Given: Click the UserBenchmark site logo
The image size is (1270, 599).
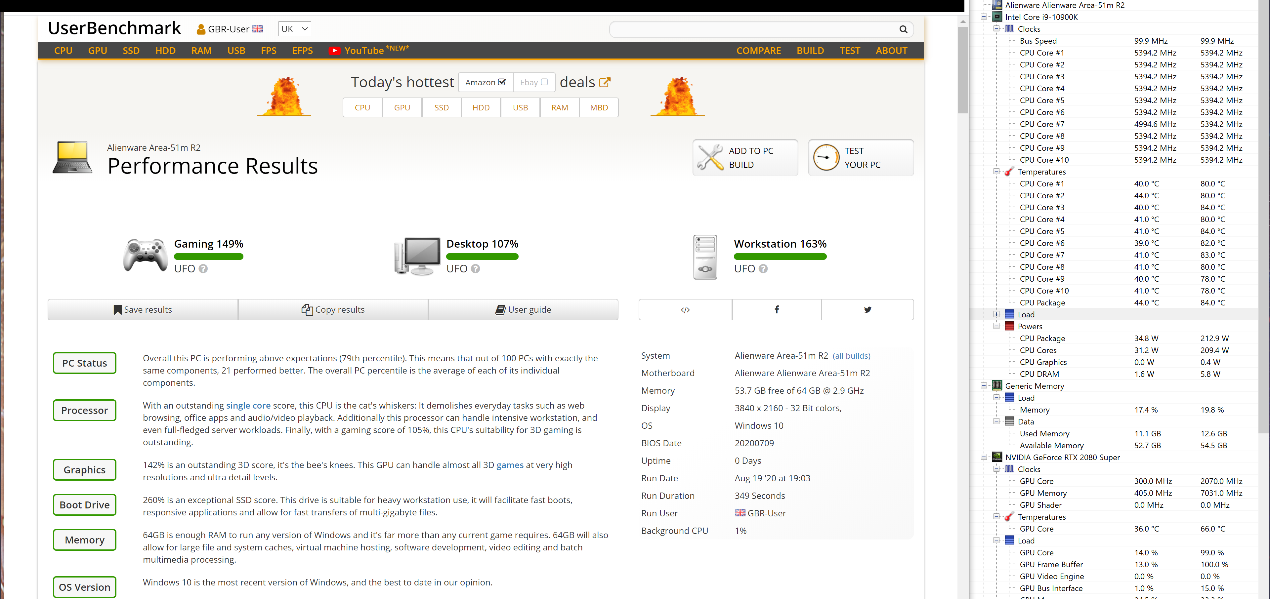Looking at the screenshot, I should pos(114,28).
